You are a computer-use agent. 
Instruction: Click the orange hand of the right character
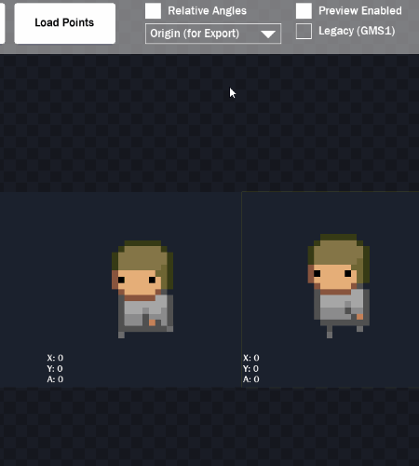click(360, 317)
